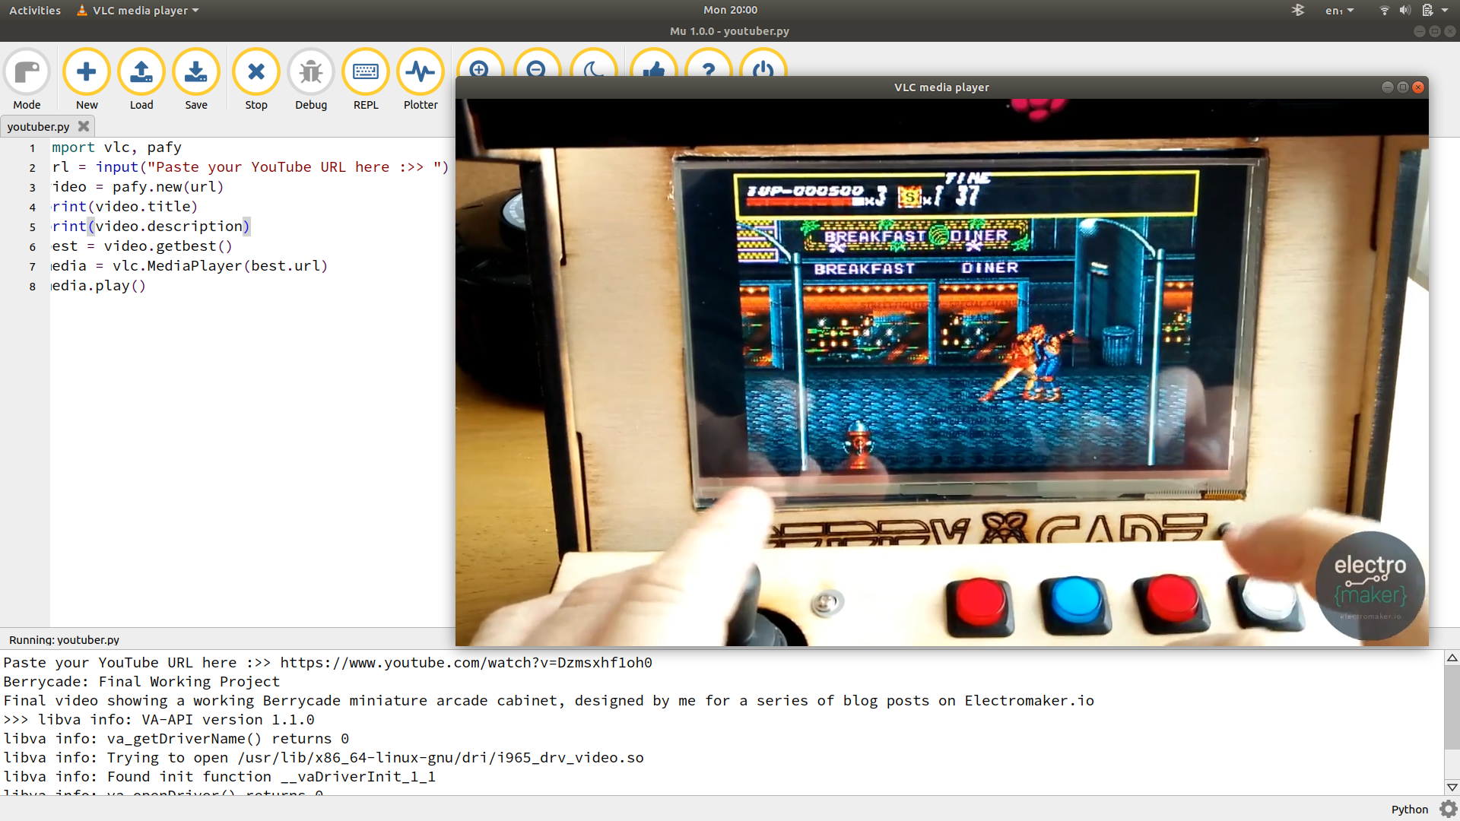The image size is (1460, 821).
Task: Switch to the youtuber.py tab
Action: pyautogui.click(x=38, y=126)
